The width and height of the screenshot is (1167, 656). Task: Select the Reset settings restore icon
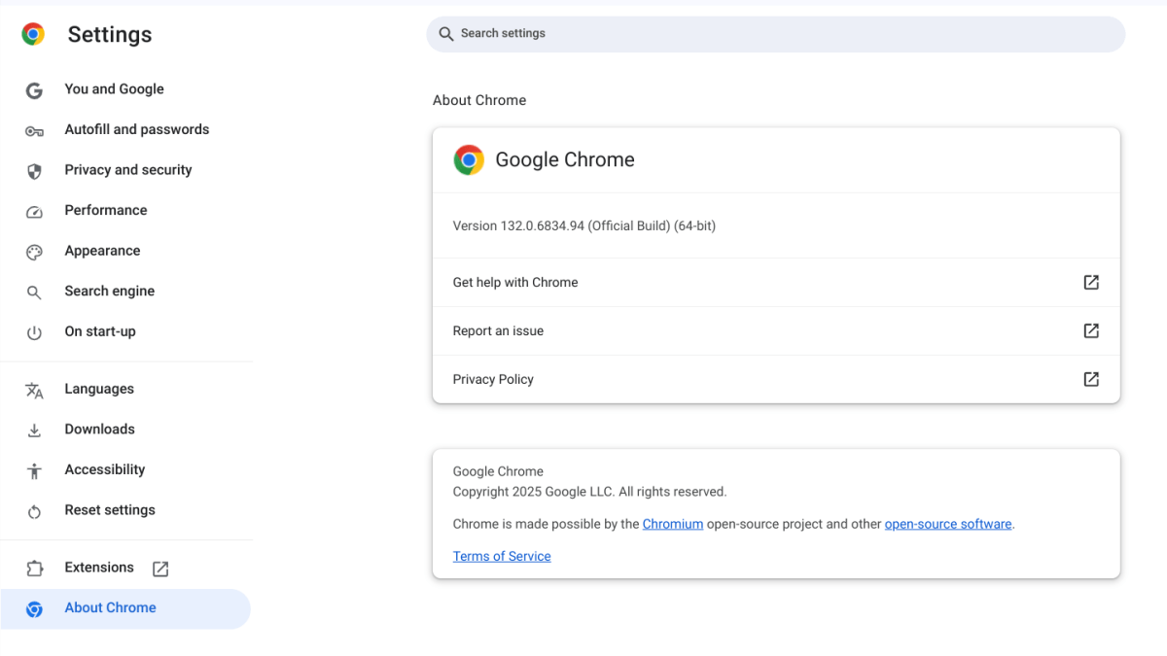click(34, 509)
